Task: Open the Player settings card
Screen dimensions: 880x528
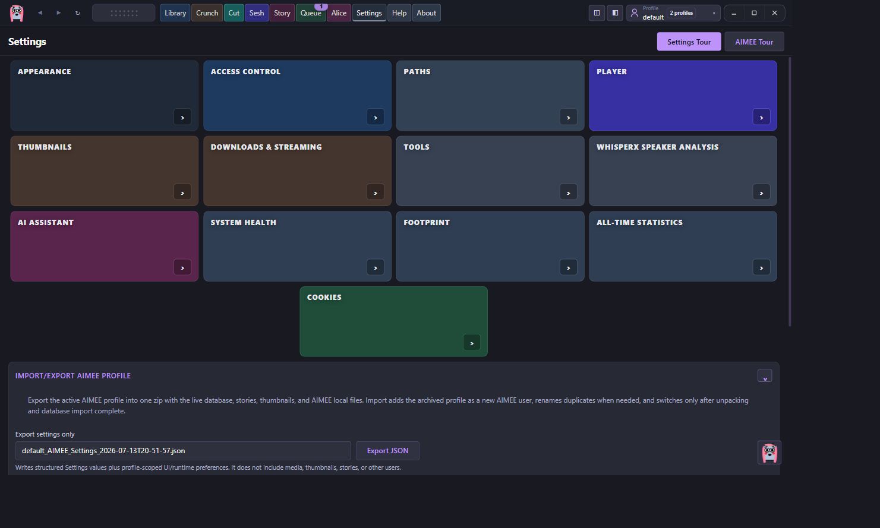Action: point(683,96)
